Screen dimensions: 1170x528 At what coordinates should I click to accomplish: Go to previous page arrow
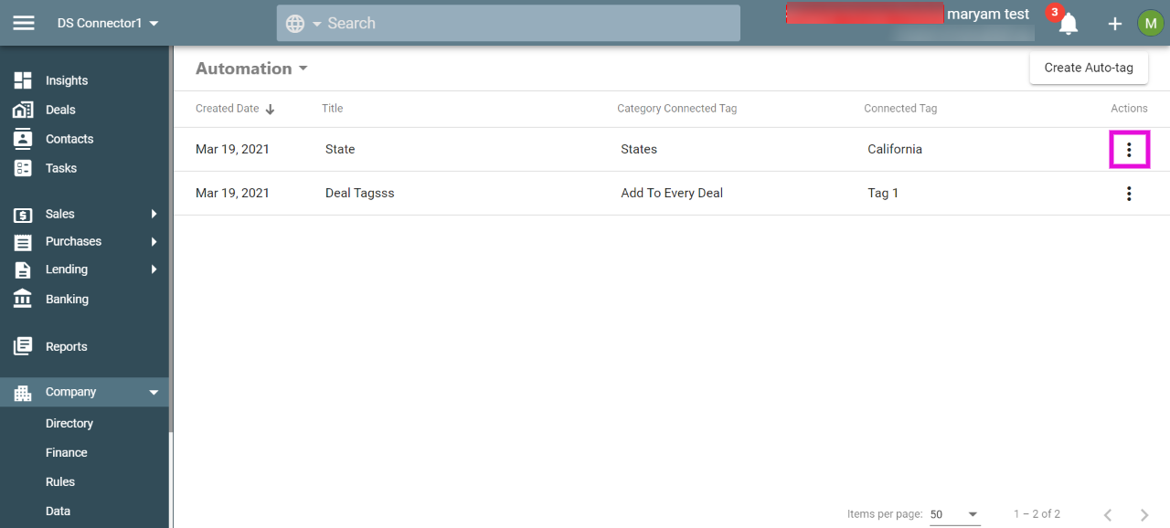pos(1108,515)
